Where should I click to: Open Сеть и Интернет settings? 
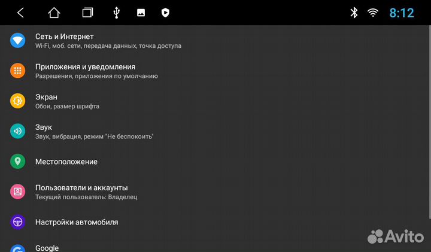click(x=108, y=41)
